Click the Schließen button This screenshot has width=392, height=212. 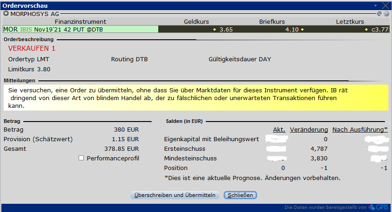[240, 195]
